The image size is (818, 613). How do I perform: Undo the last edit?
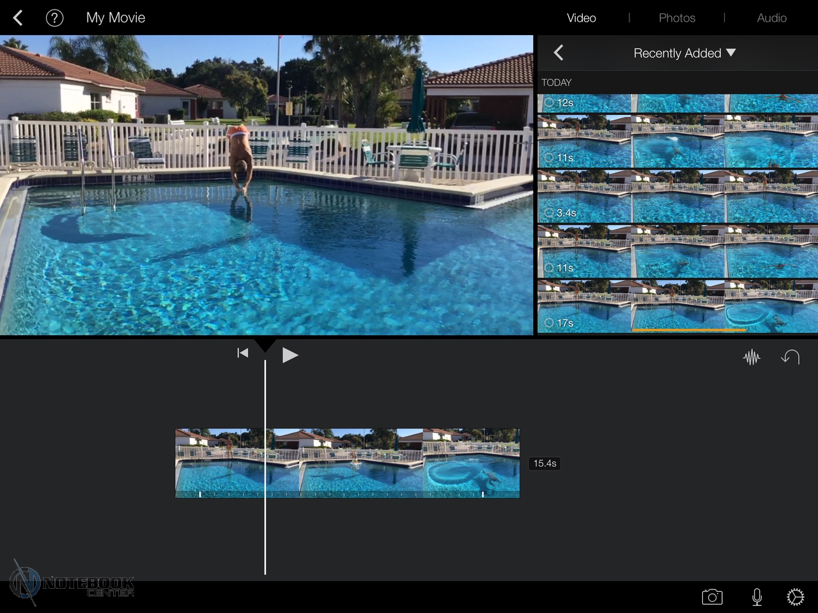tap(791, 357)
